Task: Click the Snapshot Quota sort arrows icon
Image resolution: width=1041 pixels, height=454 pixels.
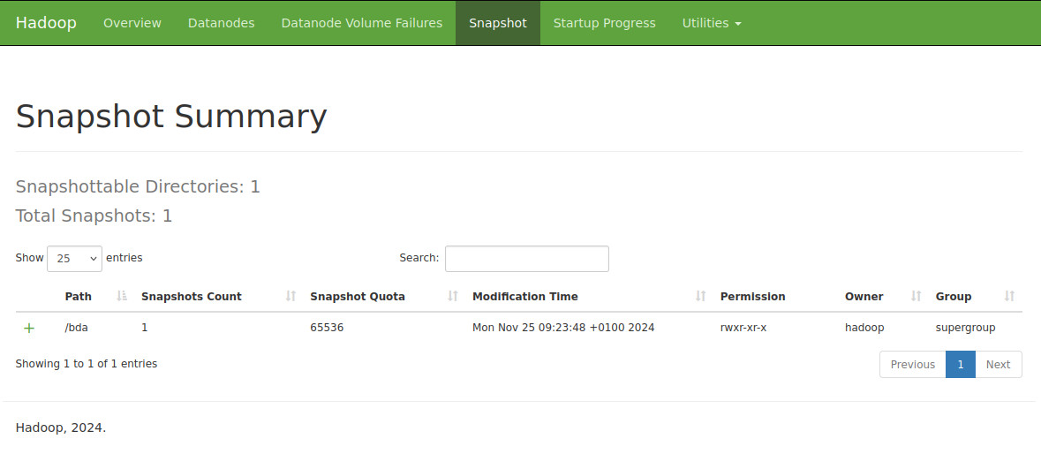Action: pos(453,296)
